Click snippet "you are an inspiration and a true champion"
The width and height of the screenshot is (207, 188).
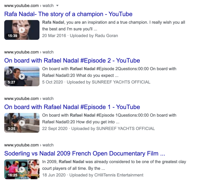pos(107,22)
